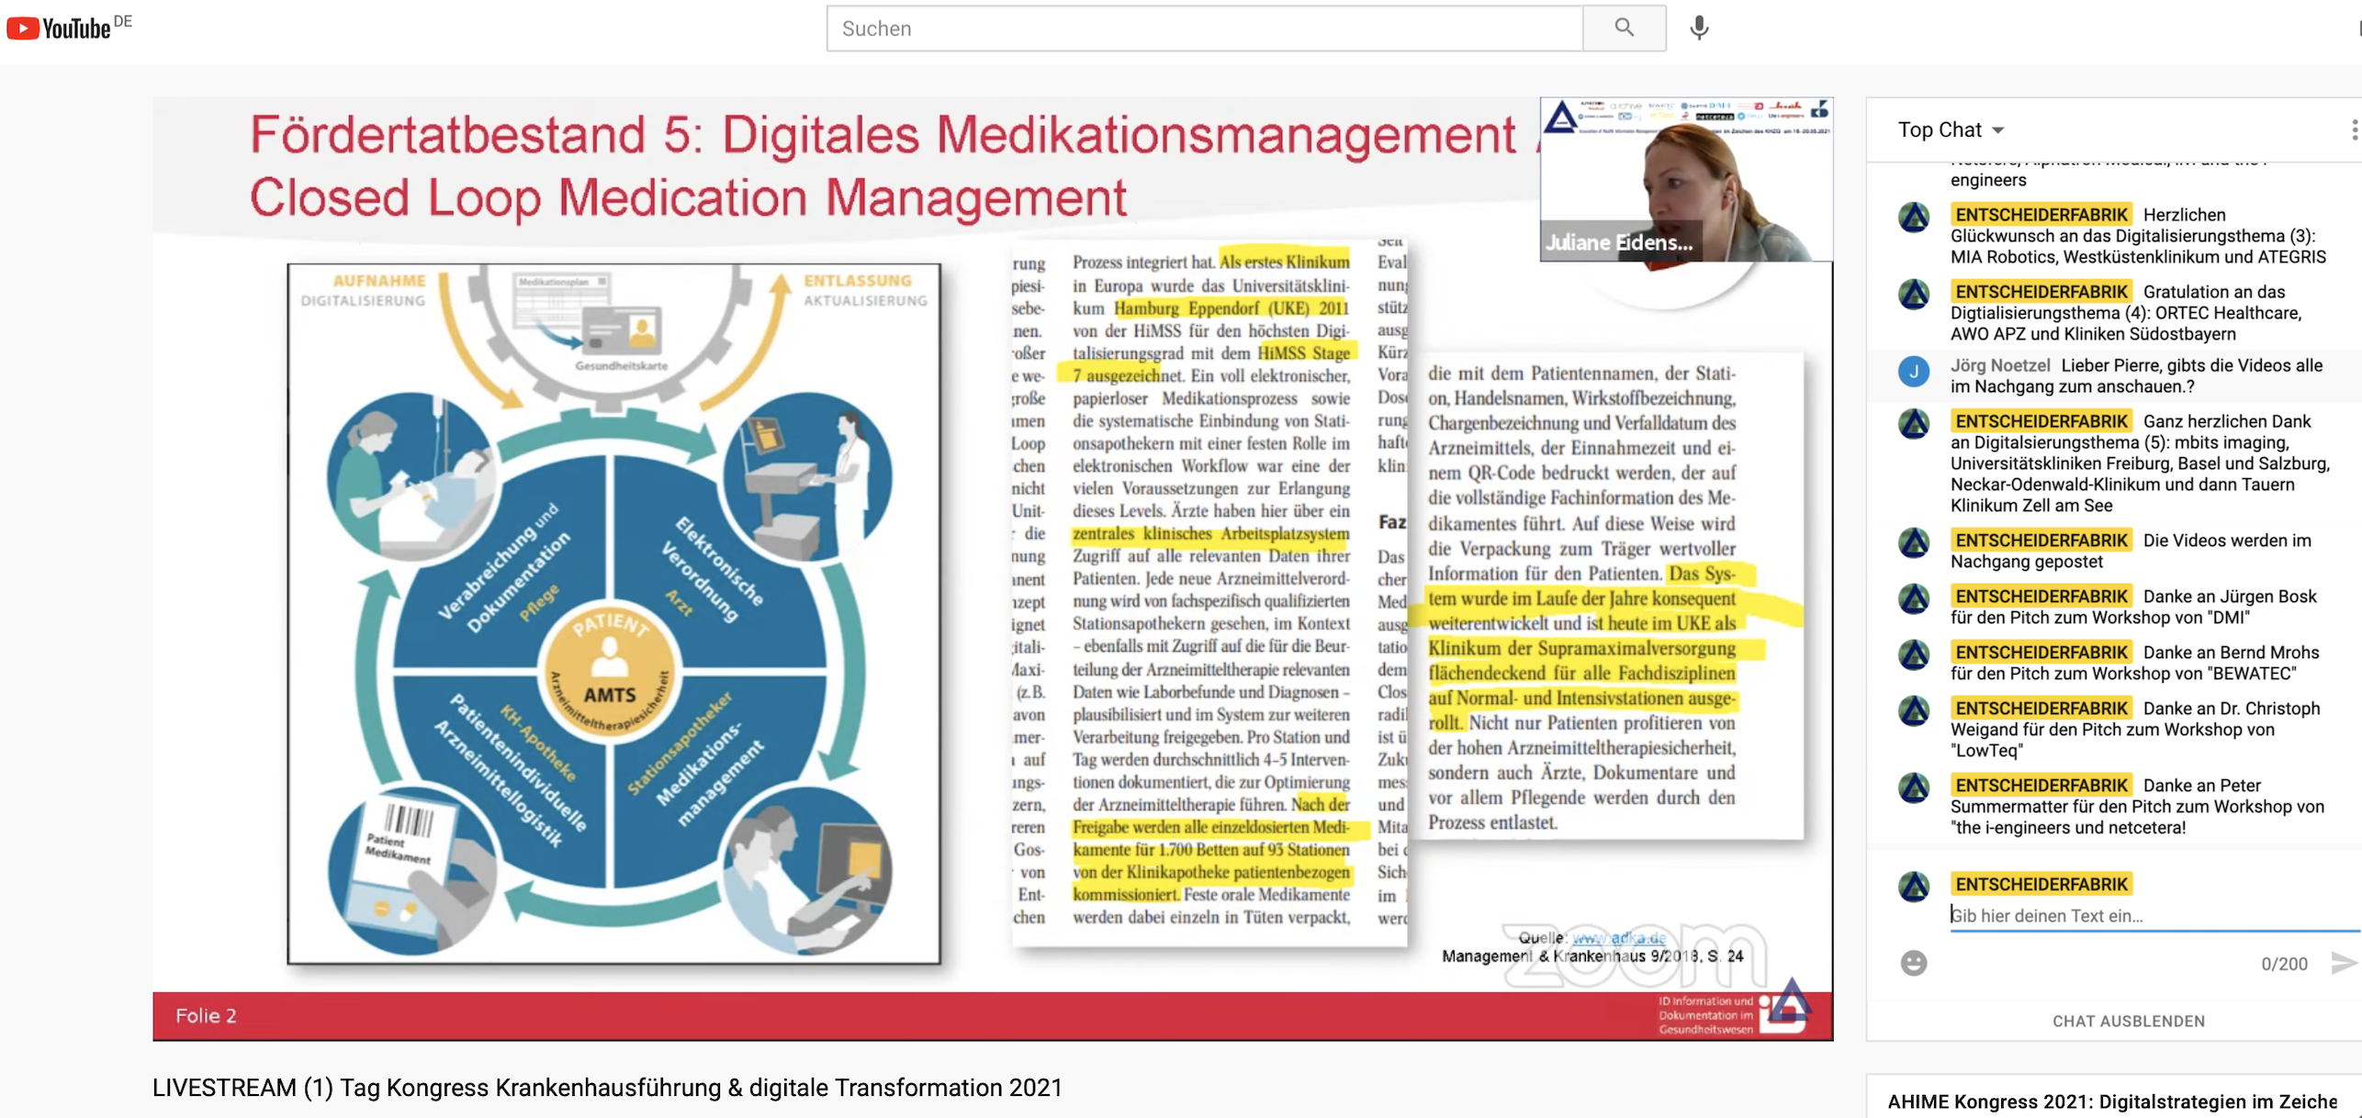Click message text 'Die Videos werden im Nachgang gepostet'
Viewport: 2362px width, 1118px height.
click(2131, 551)
